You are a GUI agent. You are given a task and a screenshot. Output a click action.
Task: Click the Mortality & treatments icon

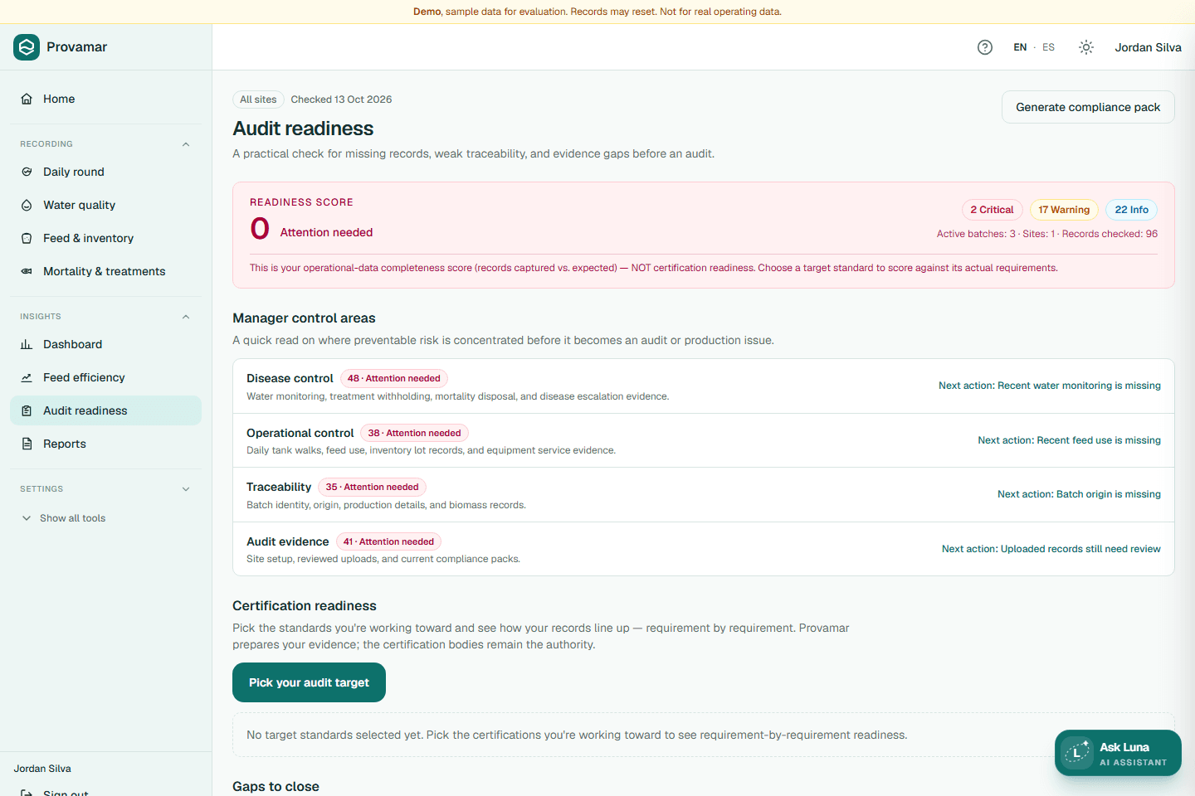coord(27,271)
